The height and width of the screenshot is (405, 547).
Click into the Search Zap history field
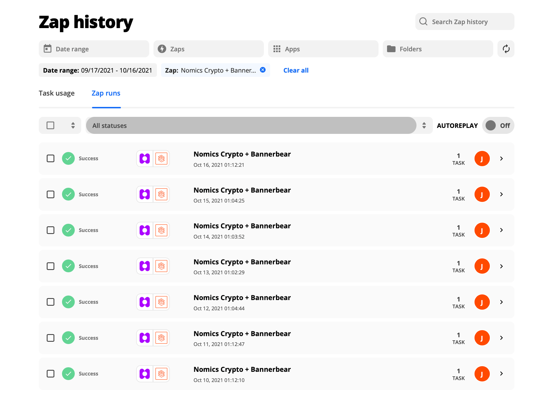point(465,22)
